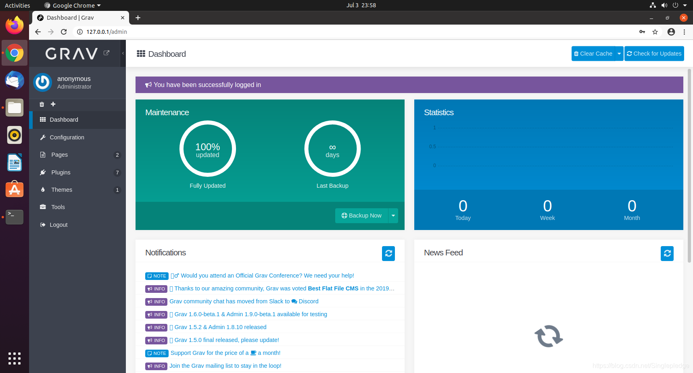Click the anonymous user avatar icon

42,82
